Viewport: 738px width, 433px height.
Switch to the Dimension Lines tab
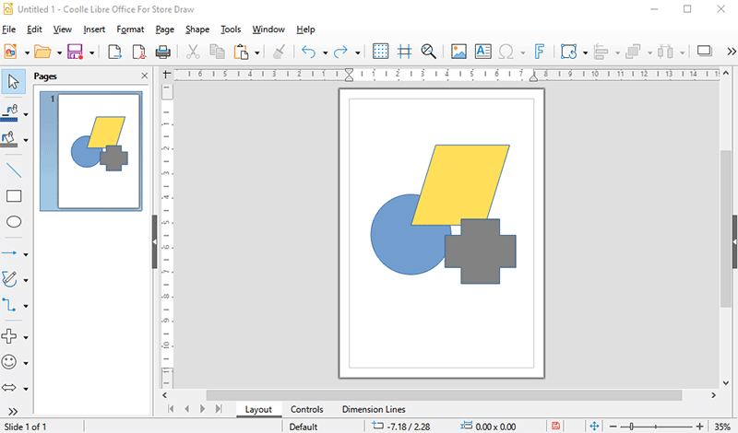pos(373,409)
